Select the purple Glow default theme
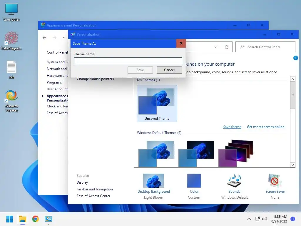Image resolution: width=301 pixels, height=226 pixels. (x=236, y=153)
